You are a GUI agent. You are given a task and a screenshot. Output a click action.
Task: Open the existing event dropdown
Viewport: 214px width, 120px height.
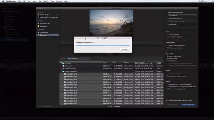coord(182,15)
